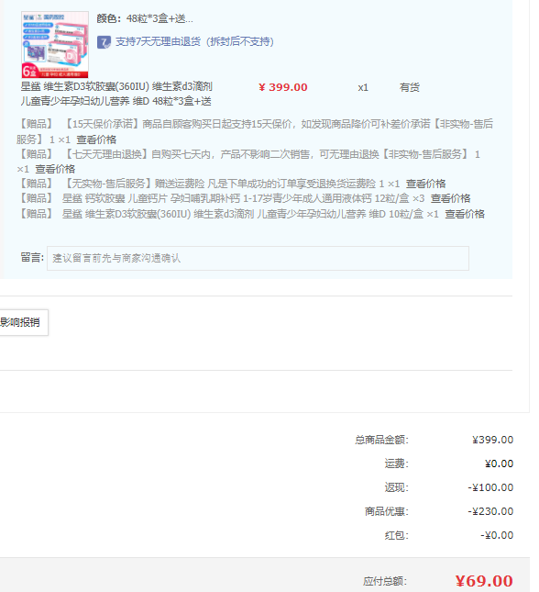Click the red ¥399.00 item price
Image resolution: width=539 pixels, height=592 pixels.
point(283,87)
